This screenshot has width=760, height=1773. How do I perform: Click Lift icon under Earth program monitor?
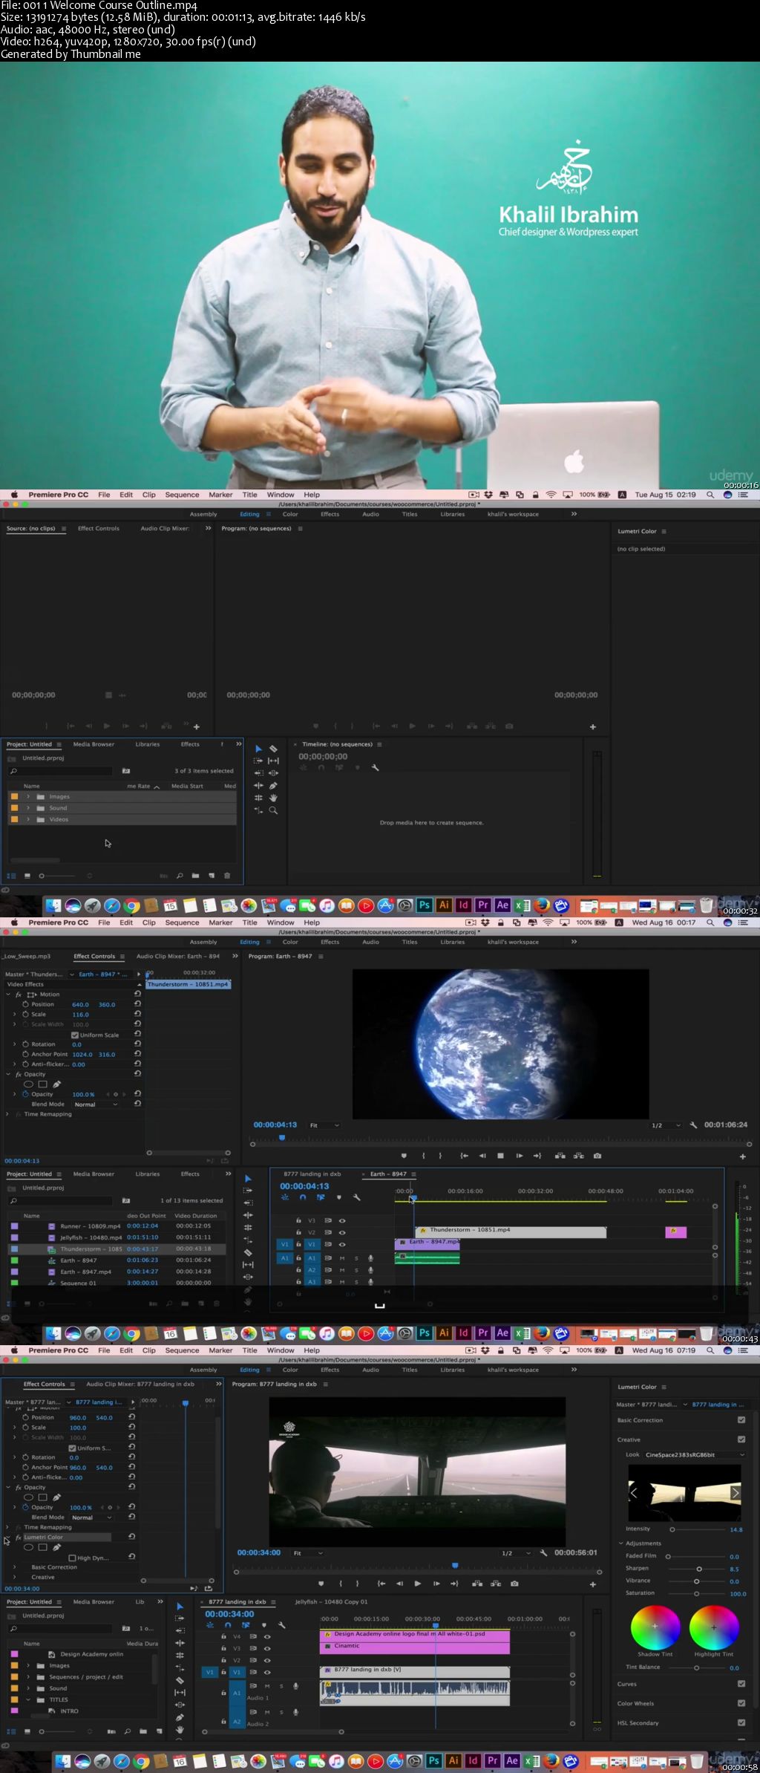coord(560,1156)
